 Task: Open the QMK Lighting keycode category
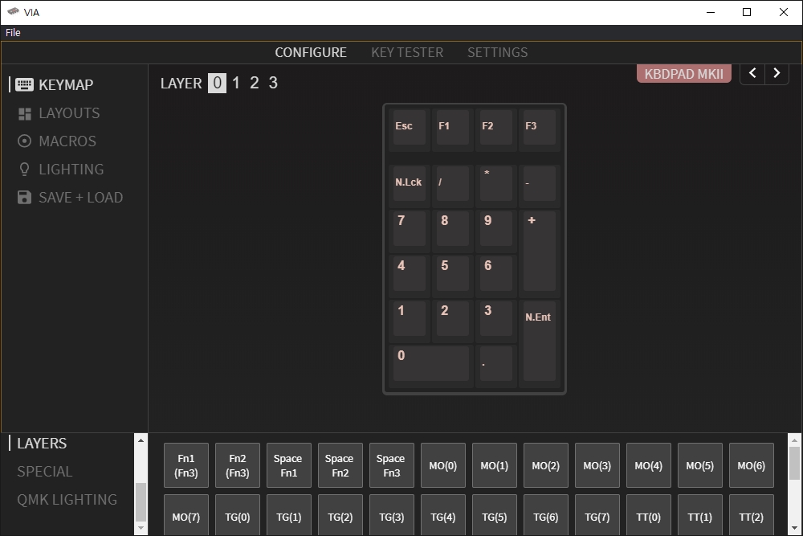point(67,500)
